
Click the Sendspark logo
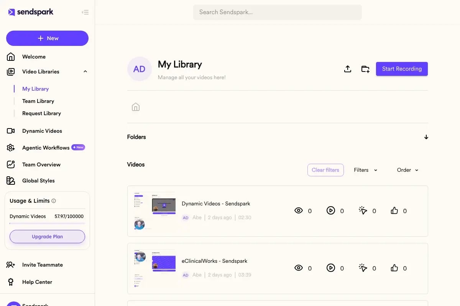tap(31, 12)
